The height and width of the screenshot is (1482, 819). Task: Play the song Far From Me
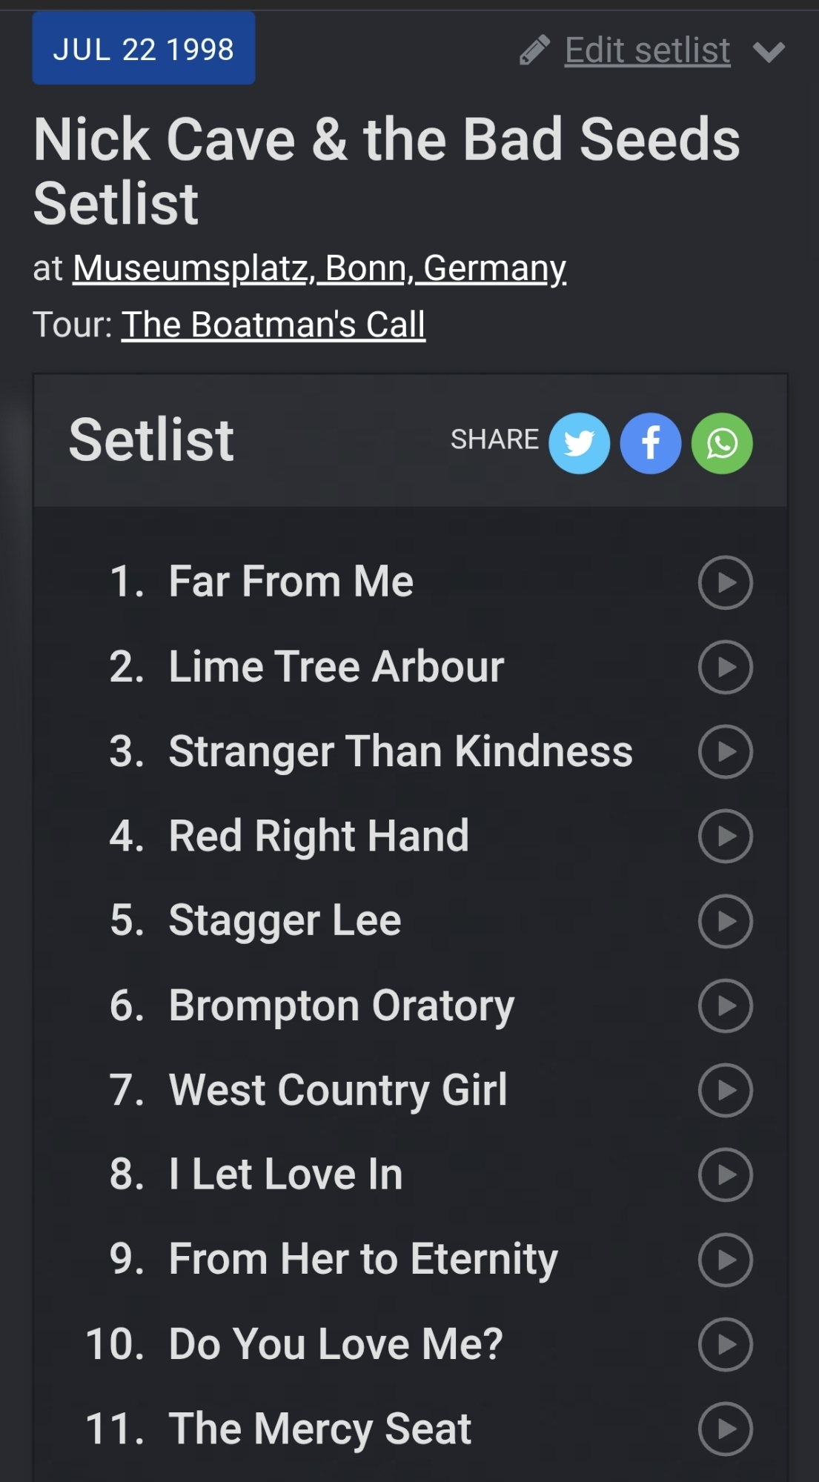(725, 582)
